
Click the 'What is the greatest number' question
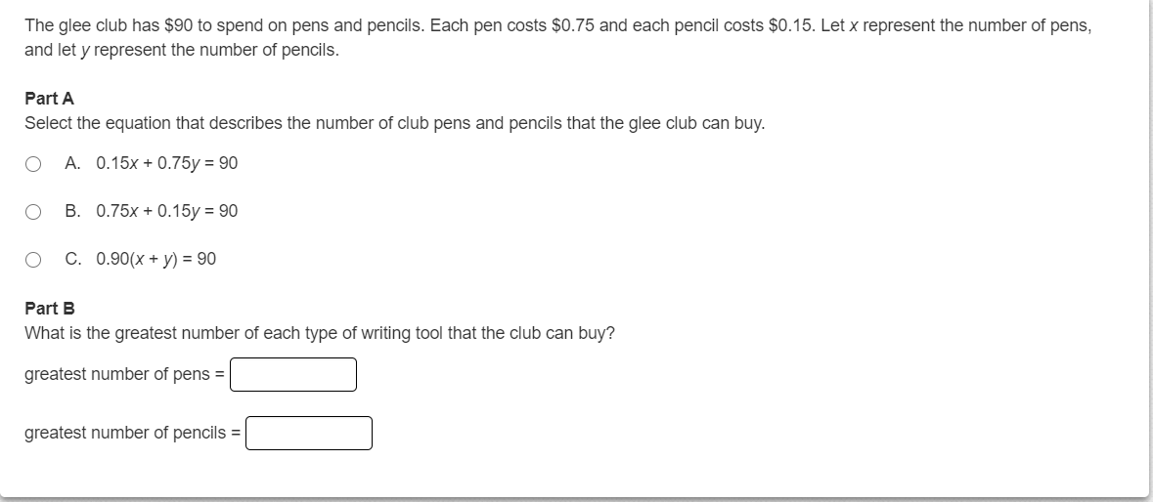[x=320, y=333]
